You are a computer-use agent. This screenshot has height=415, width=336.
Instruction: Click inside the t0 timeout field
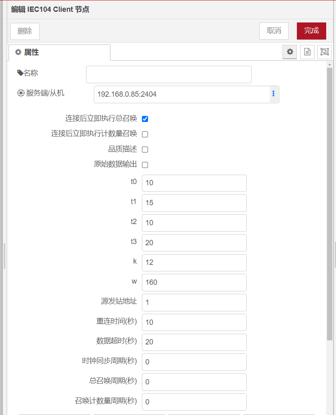(x=194, y=183)
